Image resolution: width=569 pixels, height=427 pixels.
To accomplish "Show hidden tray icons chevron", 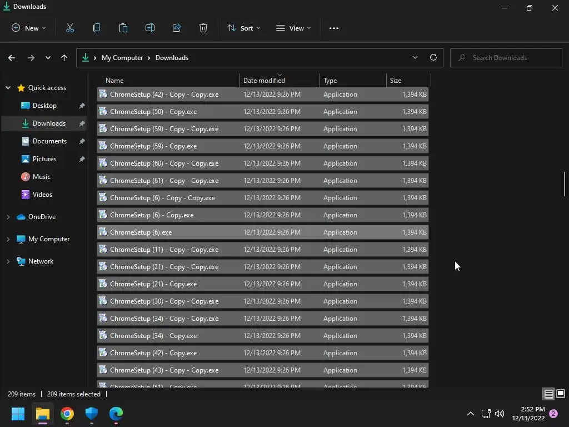I will click(470, 414).
